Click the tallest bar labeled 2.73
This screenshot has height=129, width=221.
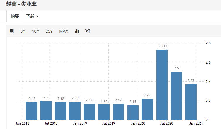[x=162, y=85]
